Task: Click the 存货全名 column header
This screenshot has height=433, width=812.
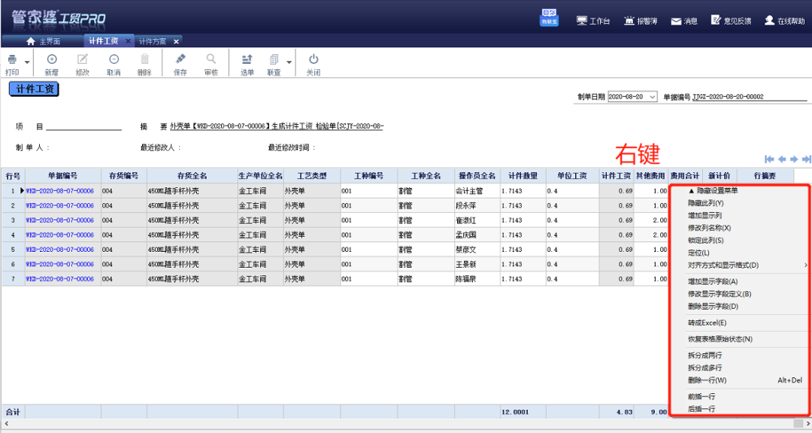Action: click(192, 176)
